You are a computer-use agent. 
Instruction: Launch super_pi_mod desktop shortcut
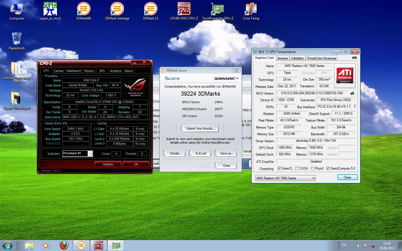pyautogui.click(x=50, y=11)
